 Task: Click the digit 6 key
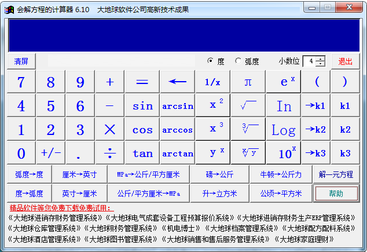[80, 105]
